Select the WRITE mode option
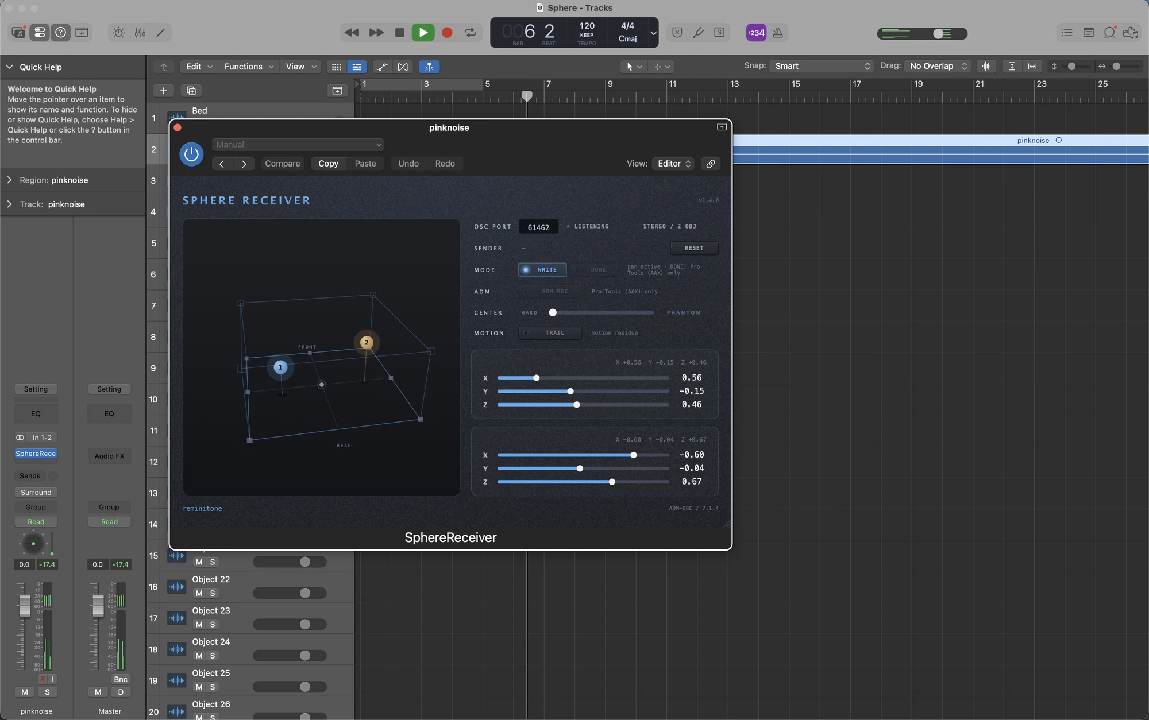 click(x=542, y=270)
